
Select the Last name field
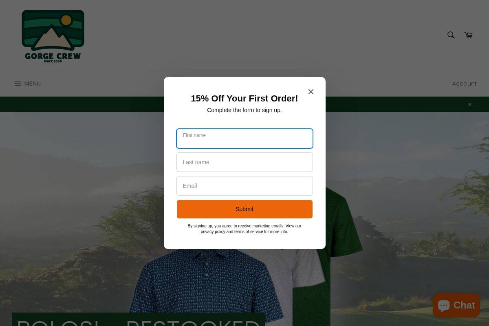[x=244, y=162]
